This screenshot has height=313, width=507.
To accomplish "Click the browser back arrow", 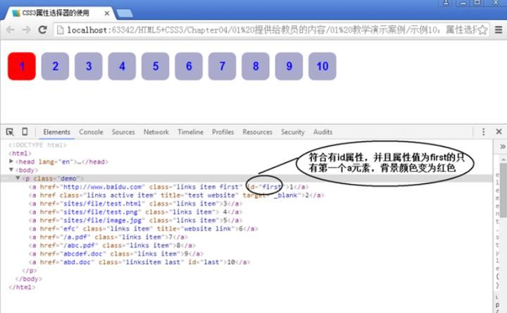I will point(11,30).
